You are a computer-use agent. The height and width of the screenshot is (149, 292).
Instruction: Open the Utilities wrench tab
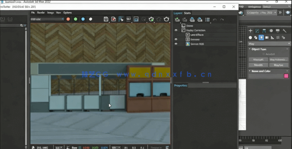pyautogui.click(x=285, y=31)
